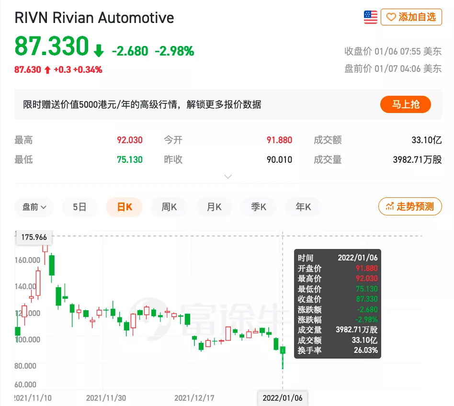Expand more quote data chevron

tap(228, 177)
